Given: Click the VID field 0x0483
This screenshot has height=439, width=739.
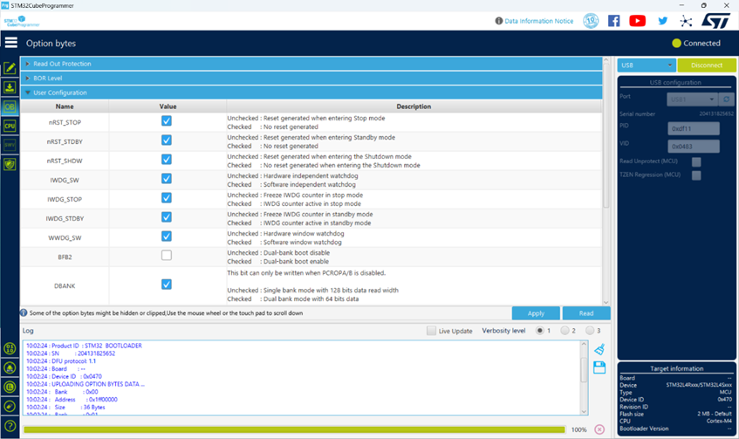Looking at the screenshot, I should point(694,146).
